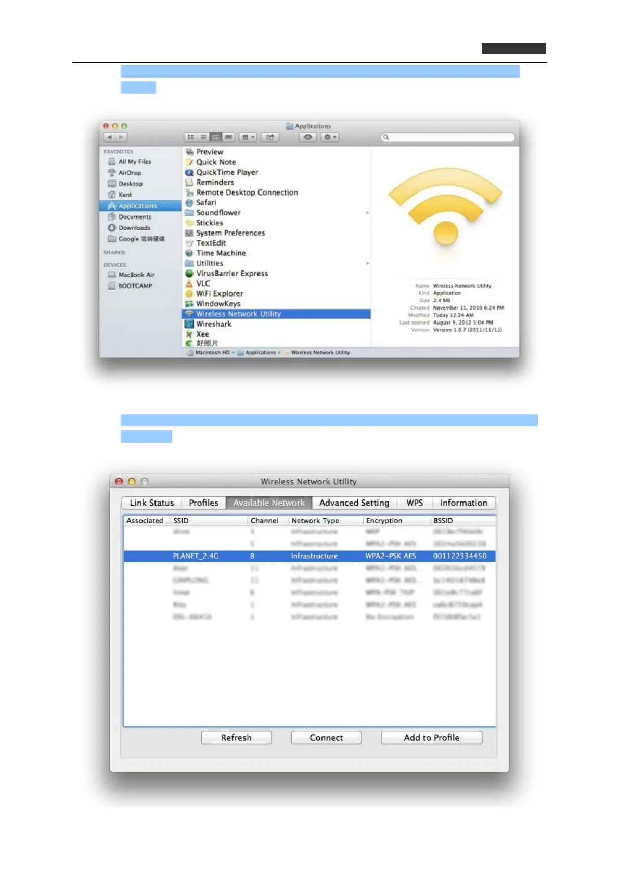
Task: Click the Quick Look eye icon
Action: point(308,137)
